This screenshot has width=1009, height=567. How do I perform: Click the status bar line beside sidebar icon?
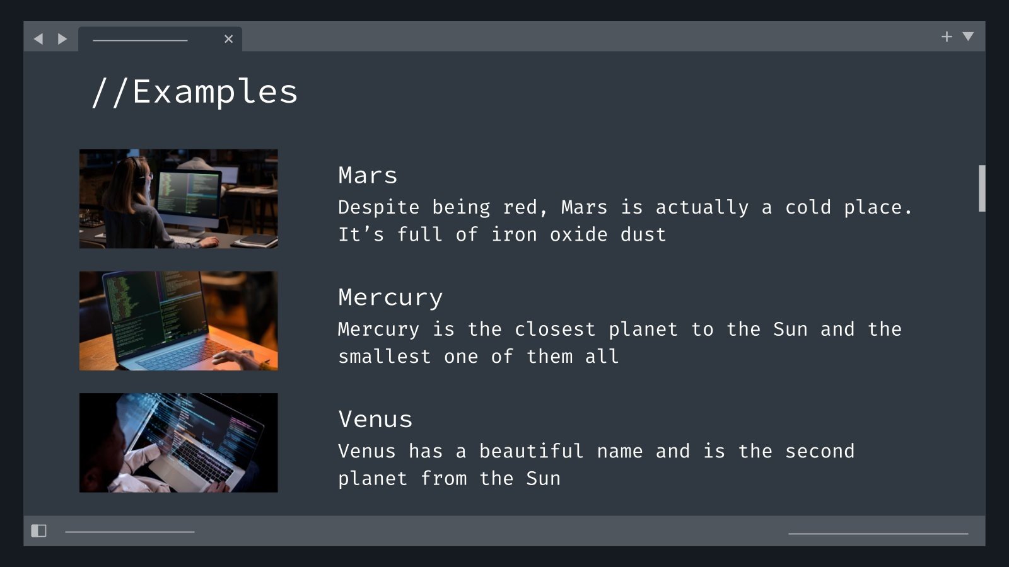pyautogui.click(x=130, y=532)
